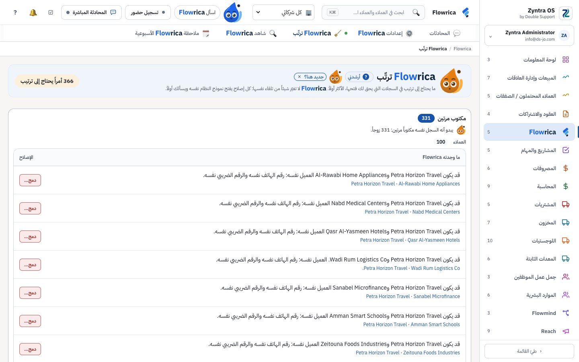This screenshot has width=579, height=362.
Task: Switch to إعدادات Flowrica tab
Action: [x=385, y=33]
